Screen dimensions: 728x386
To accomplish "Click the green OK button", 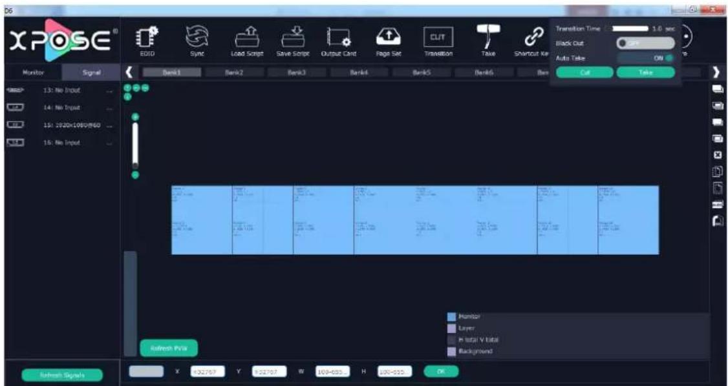I will click(x=441, y=371).
